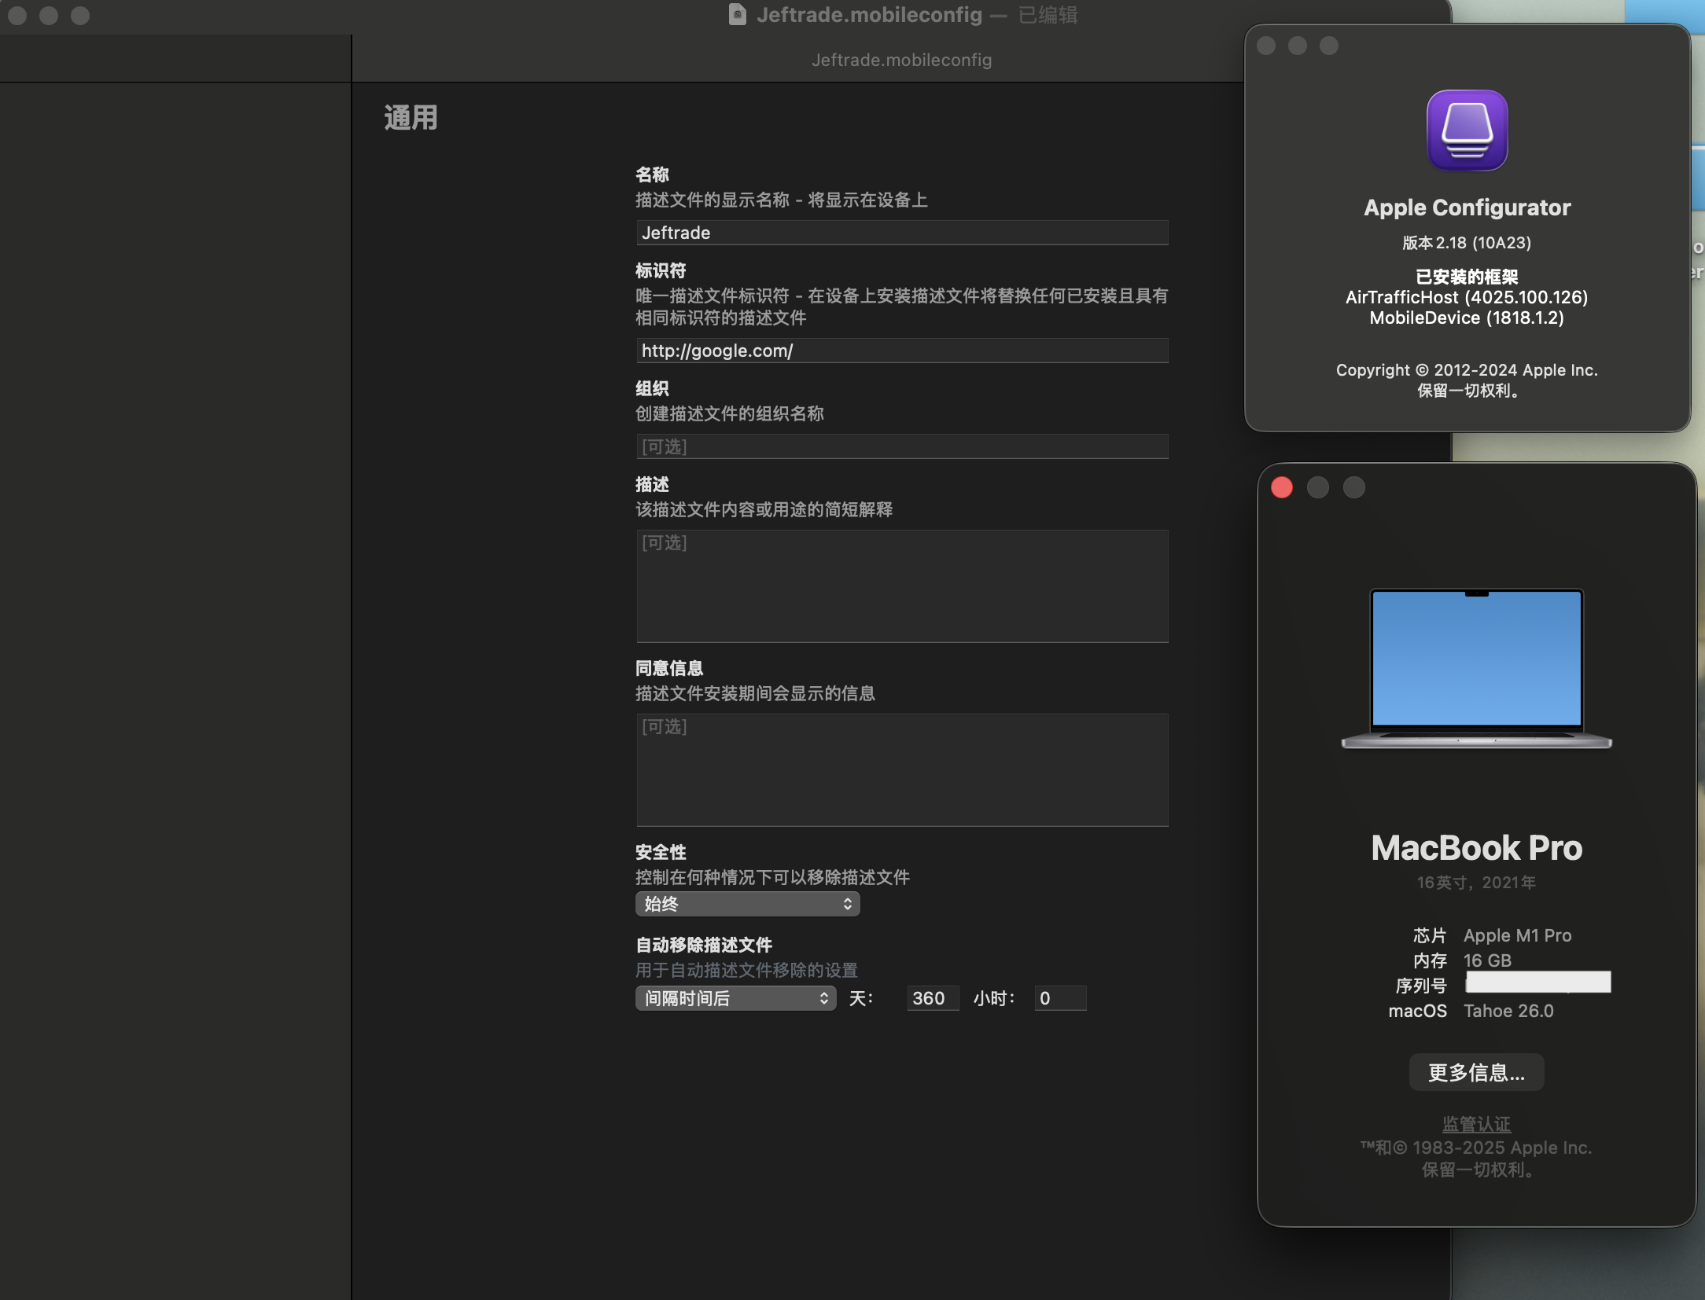This screenshot has height=1300, width=1705.
Task: Click the mobileconfig document icon in title bar
Action: point(737,15)
